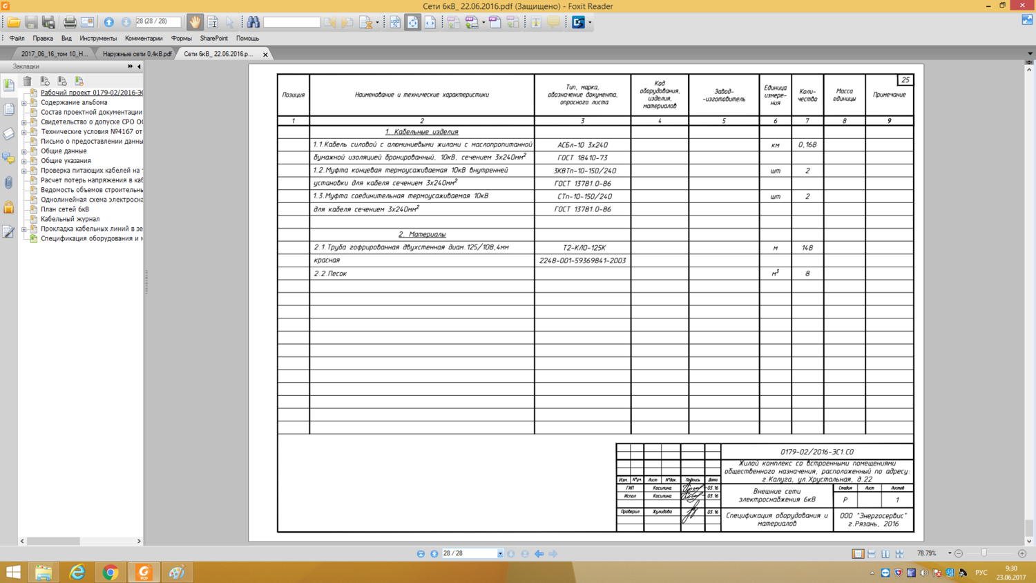Screen dimensions: 1036x583
Task: Select the Hand tool
Action: tap(195, 22)
